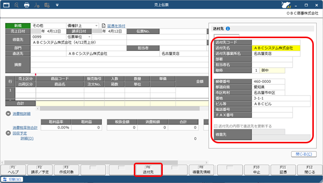Click the 直送先 branch field showing 名古屋支店

point(184,53)
